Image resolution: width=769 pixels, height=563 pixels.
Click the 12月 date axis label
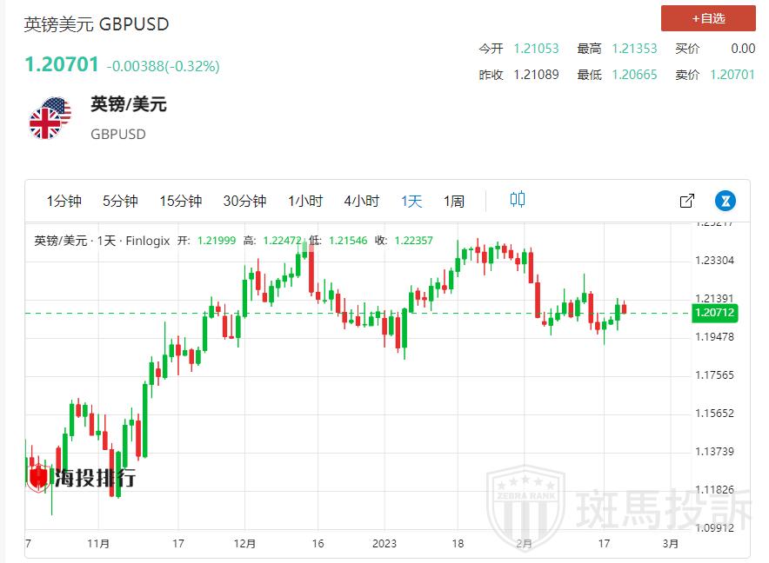(245, 544)
